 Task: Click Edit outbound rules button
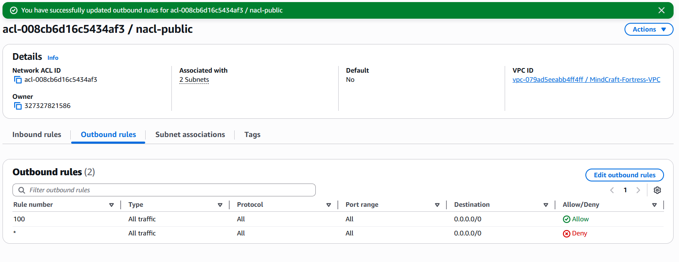pos(624,175)
